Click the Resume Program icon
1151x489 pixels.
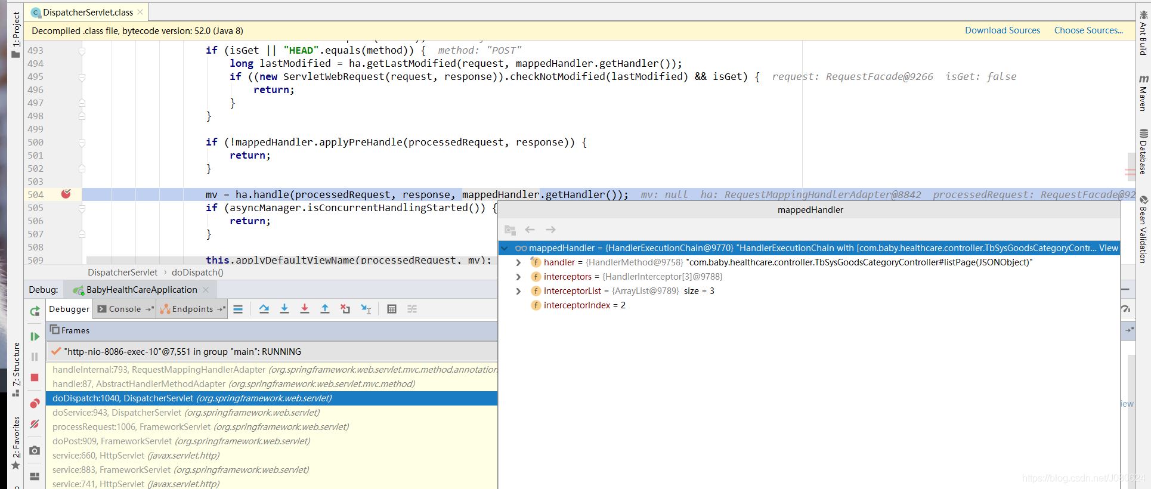click(35, 336)
